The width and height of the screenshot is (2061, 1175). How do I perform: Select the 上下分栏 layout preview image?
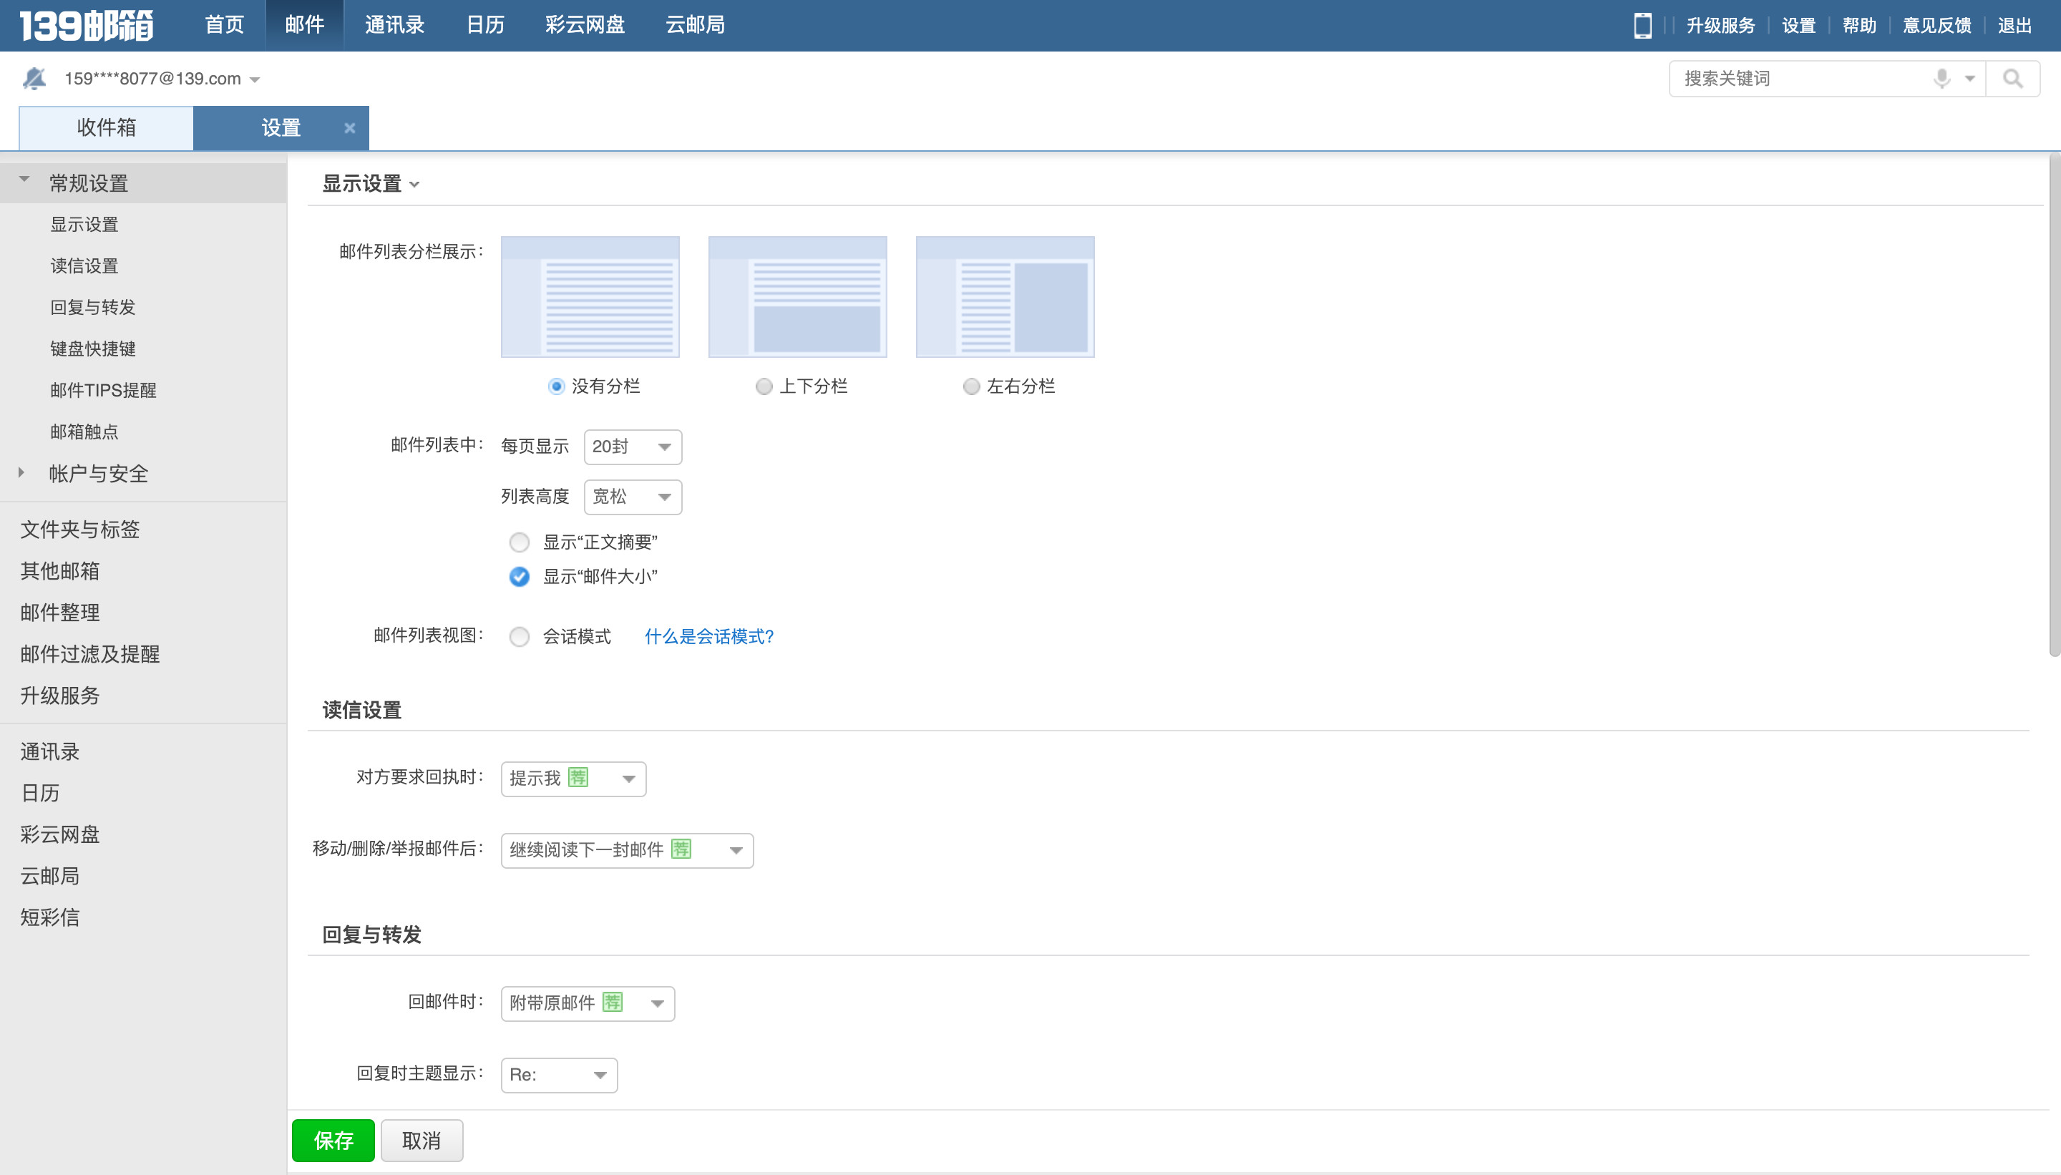[x=796, y=296]
